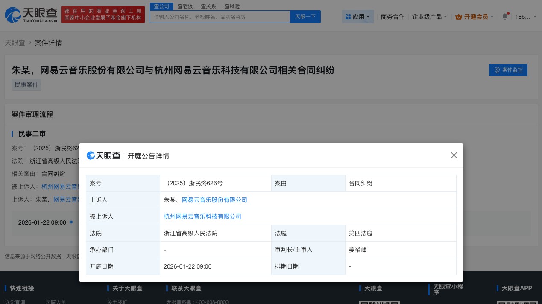This screenshot has height=304, width=542.
Task: Click the breadcrumb arrow after 天眼查
Action: [x=30, y=43]
